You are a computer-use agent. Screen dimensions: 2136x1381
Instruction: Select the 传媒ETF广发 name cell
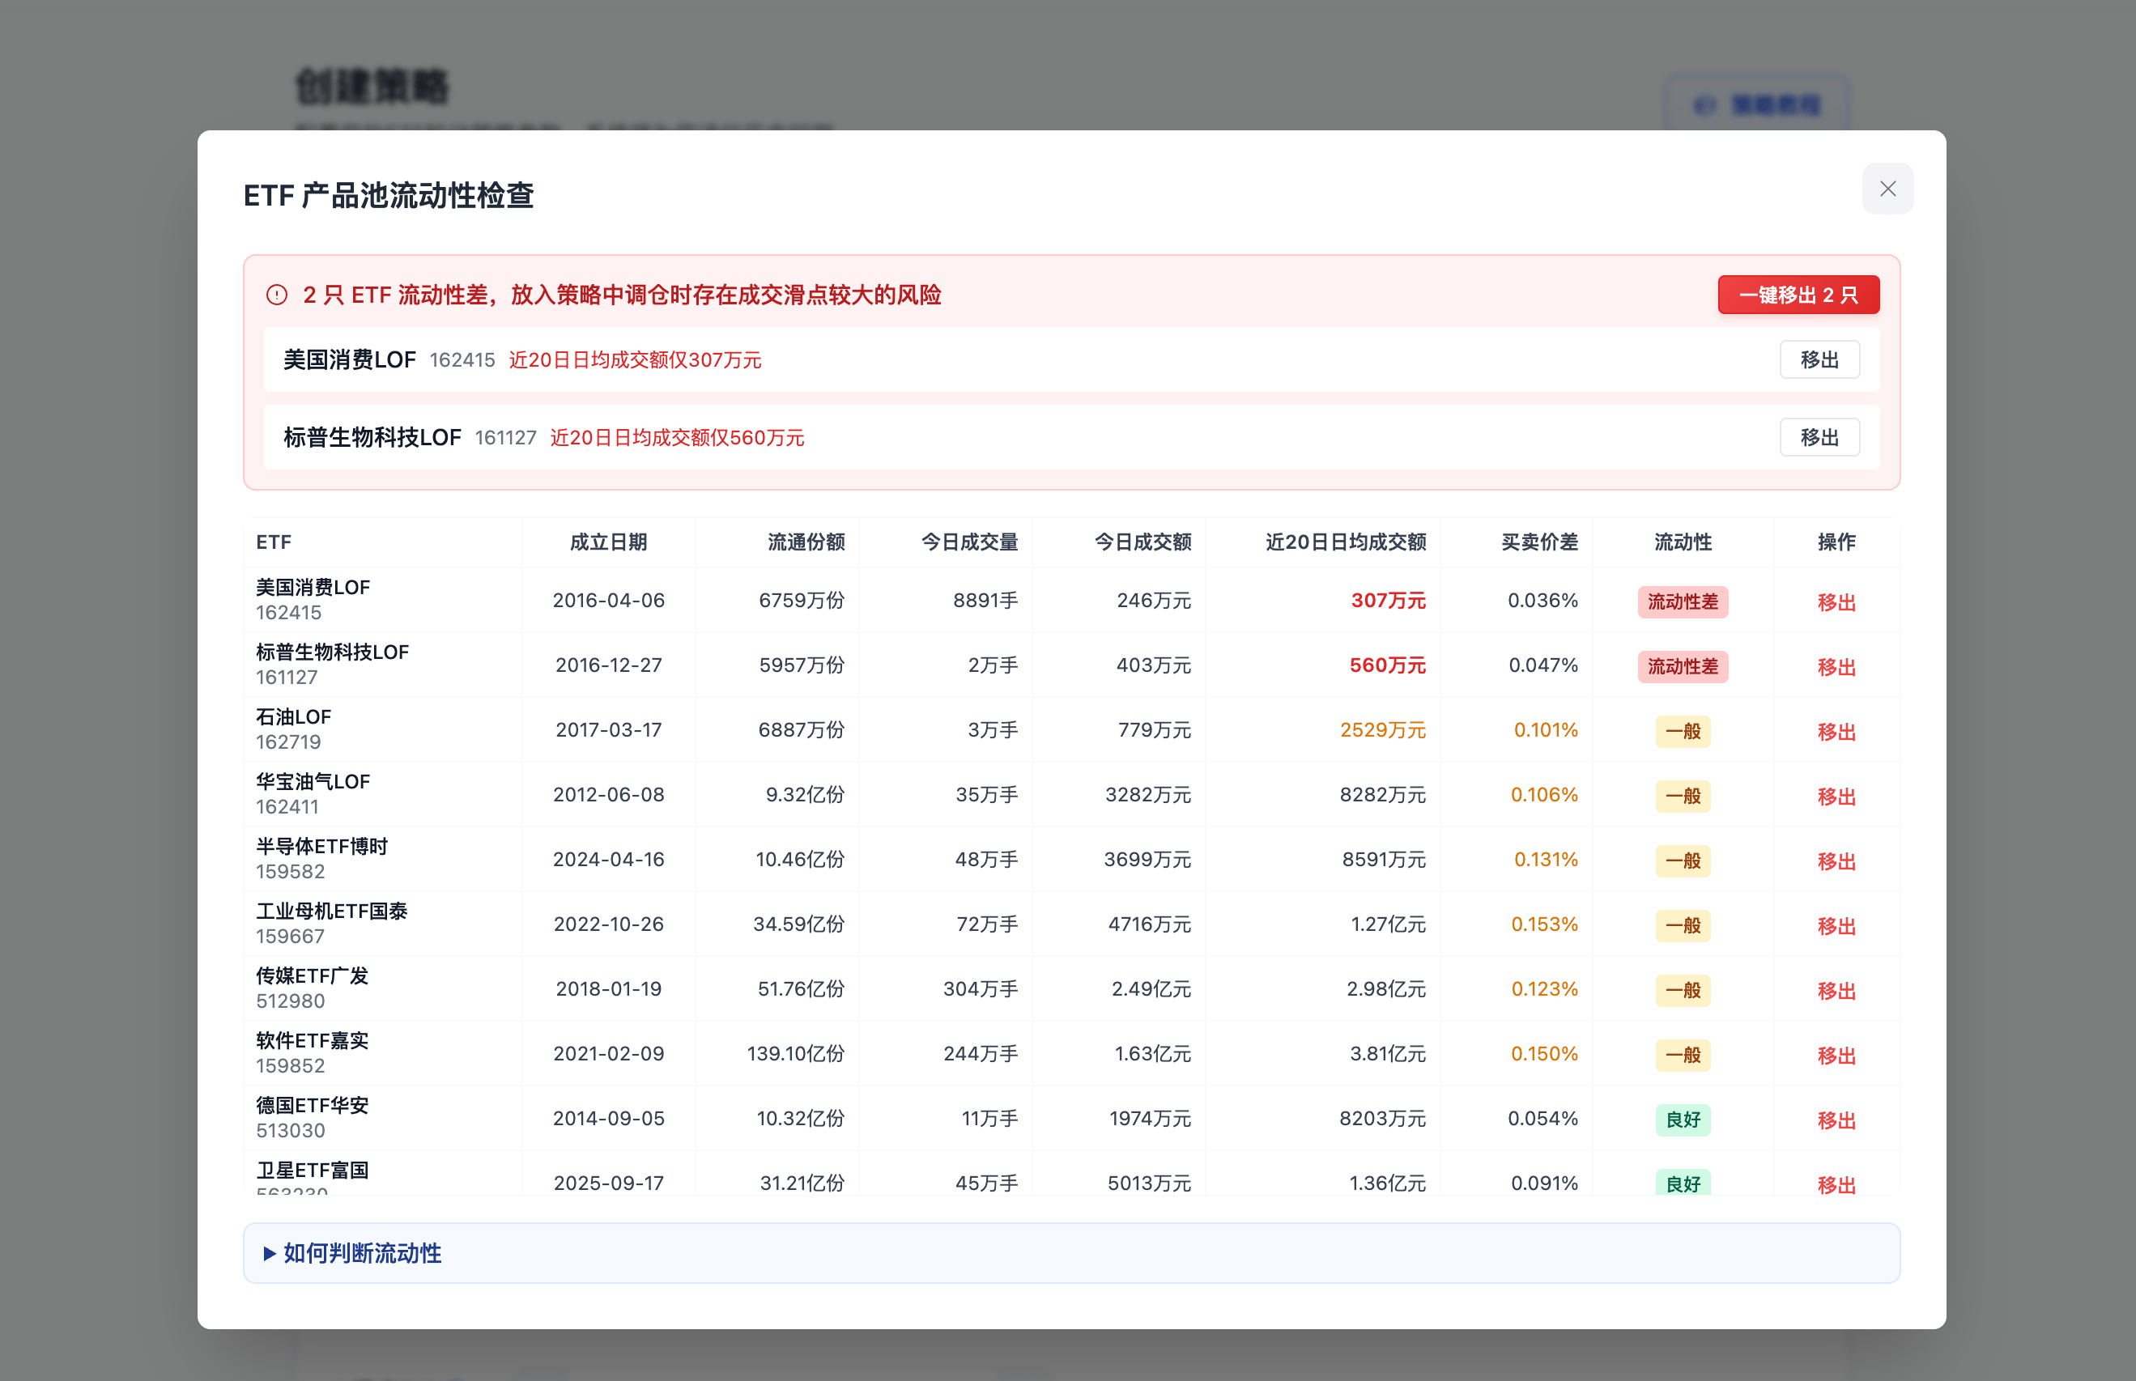[383, 988]
